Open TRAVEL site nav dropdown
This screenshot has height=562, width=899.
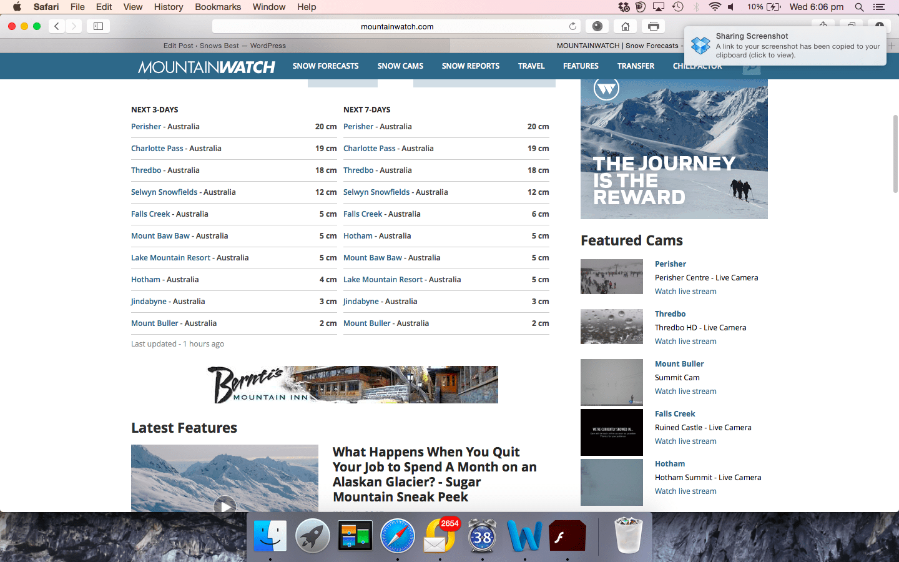[x=531, y=66]
